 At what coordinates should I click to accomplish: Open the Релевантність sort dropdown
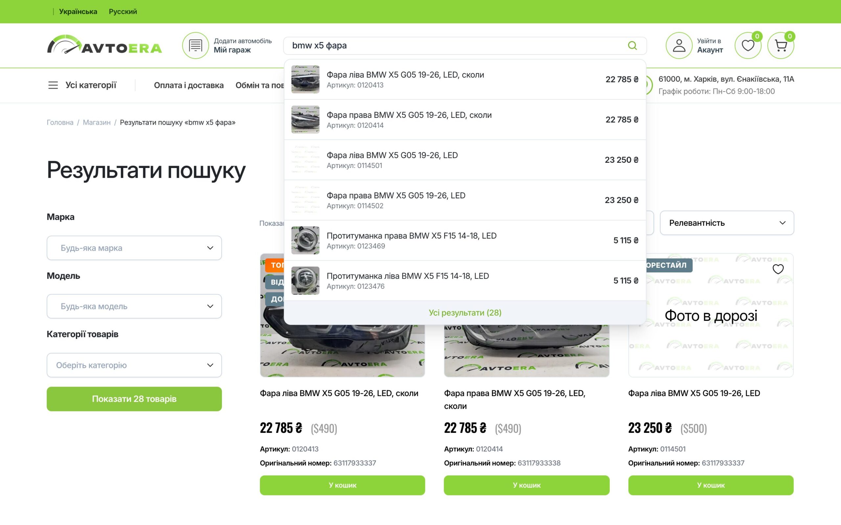(727, 223)
